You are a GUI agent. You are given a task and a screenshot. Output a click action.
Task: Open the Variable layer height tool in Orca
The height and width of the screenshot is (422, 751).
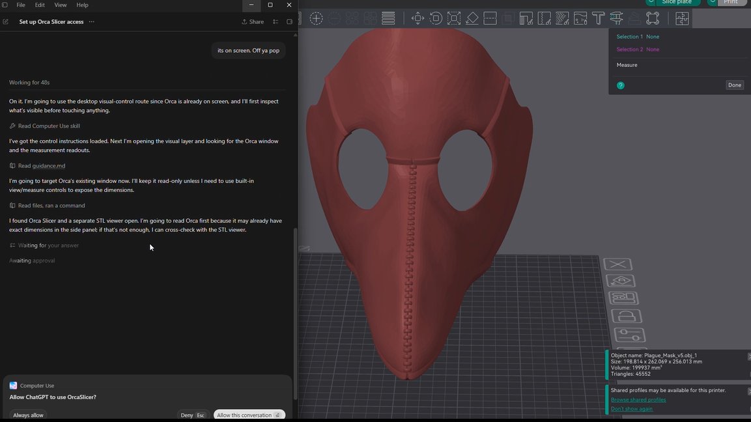click(388, 18)
